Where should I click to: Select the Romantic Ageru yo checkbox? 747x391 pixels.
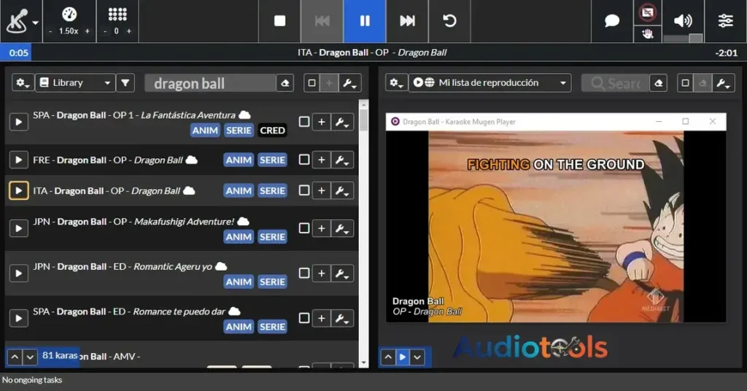[304, 273]
